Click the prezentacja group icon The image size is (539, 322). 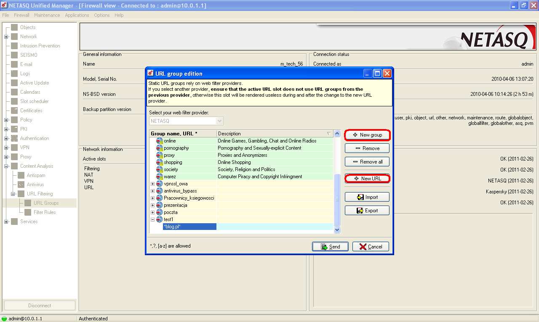tap(159, 205)
